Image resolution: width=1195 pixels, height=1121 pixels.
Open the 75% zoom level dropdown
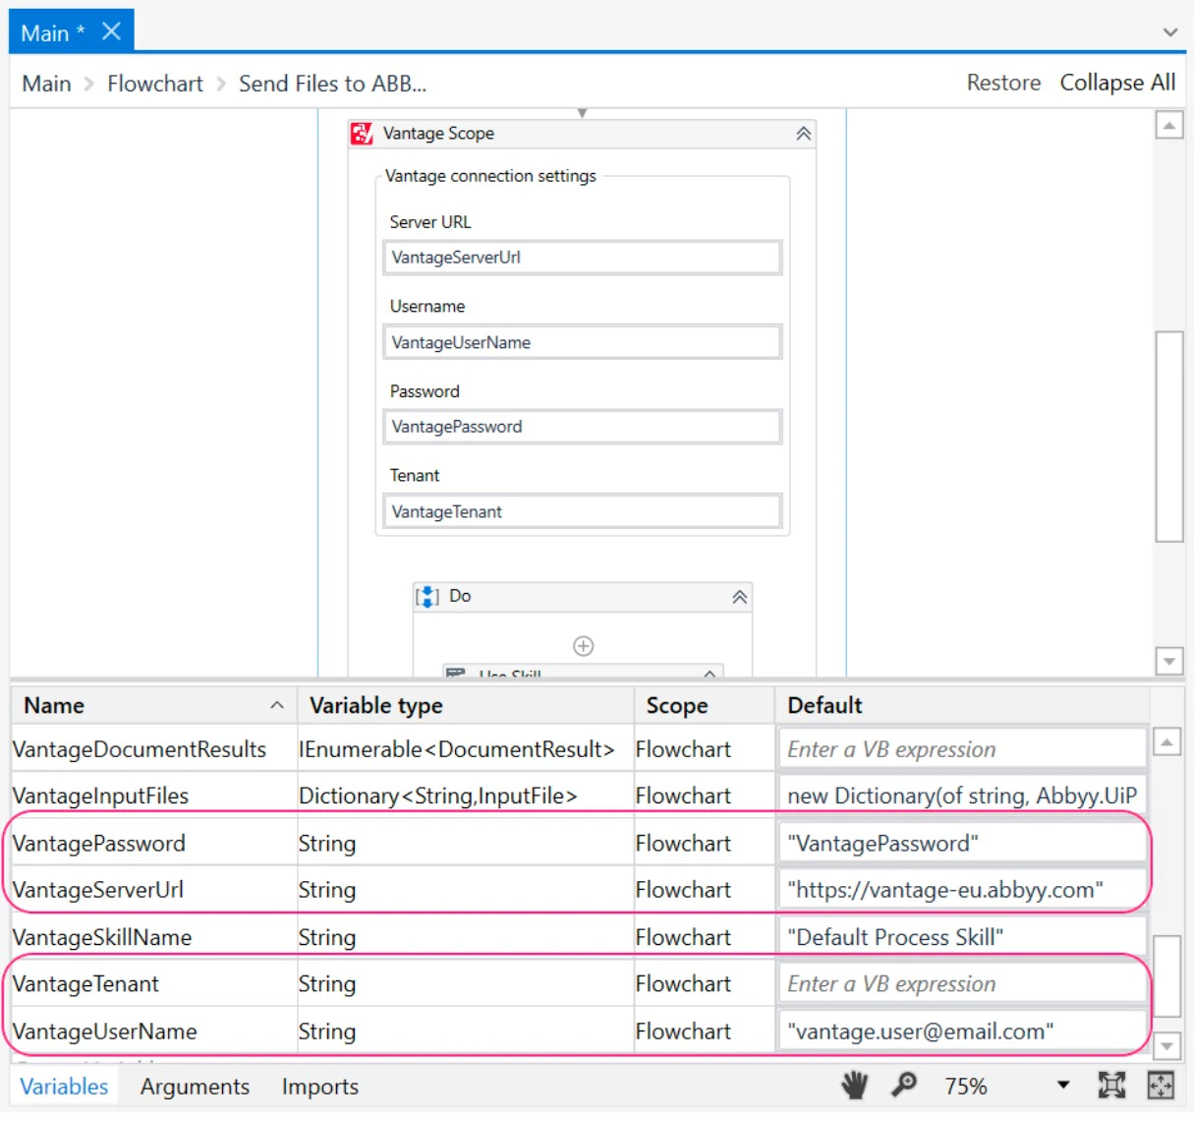click(1062, 1086)
